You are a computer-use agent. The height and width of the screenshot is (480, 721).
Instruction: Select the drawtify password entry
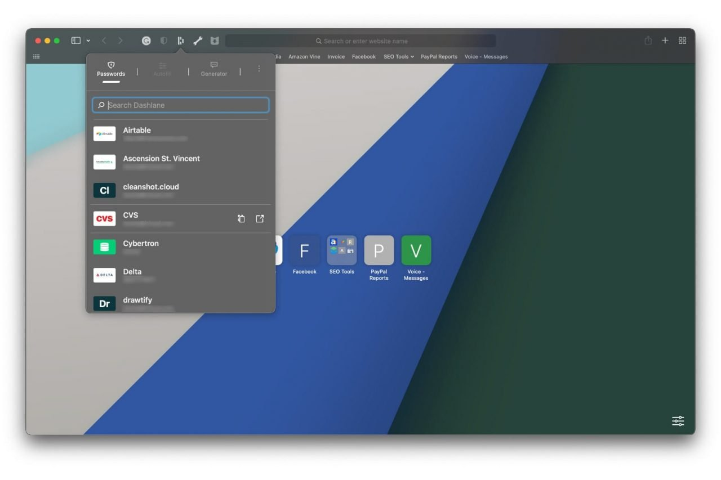pos(181,303)
